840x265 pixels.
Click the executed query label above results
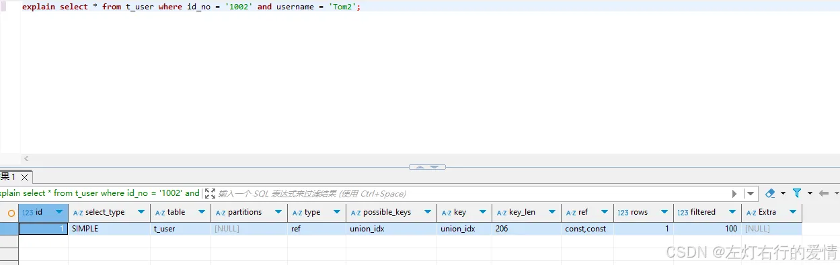[x=100, y=193]
